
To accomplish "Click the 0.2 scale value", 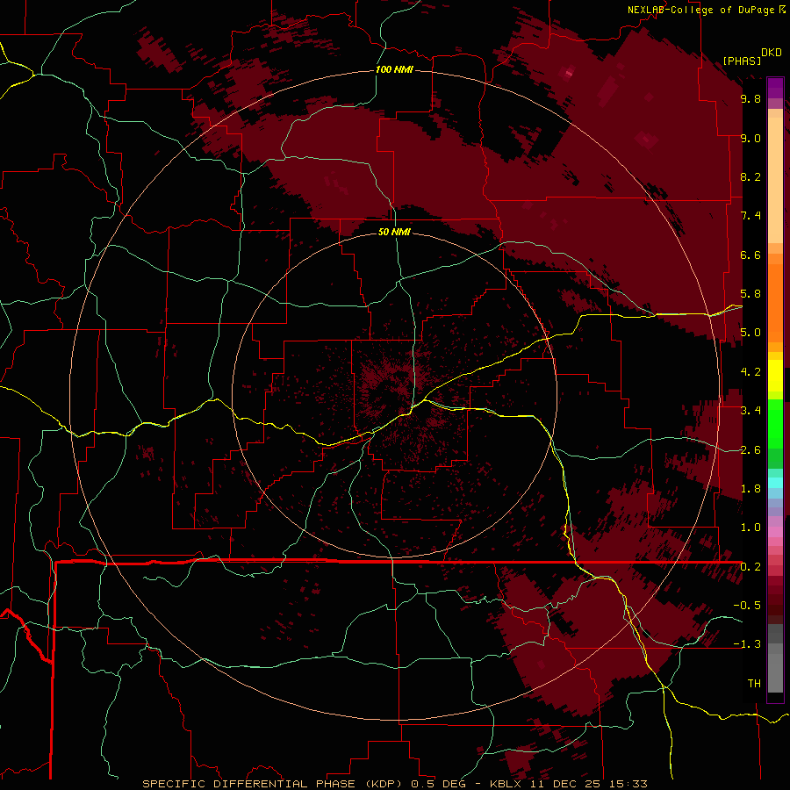I will click(x=750, y=567).
